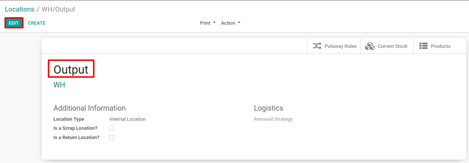Open the WH parent location link
Image resolution: width=469 pixels, height=163 pixels.
coord(59,85)
